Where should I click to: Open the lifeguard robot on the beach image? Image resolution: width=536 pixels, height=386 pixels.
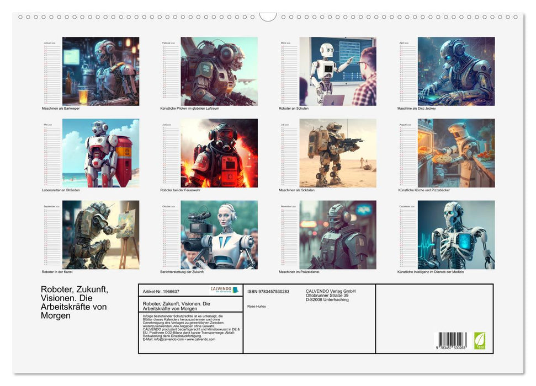[x=100, y=153]
